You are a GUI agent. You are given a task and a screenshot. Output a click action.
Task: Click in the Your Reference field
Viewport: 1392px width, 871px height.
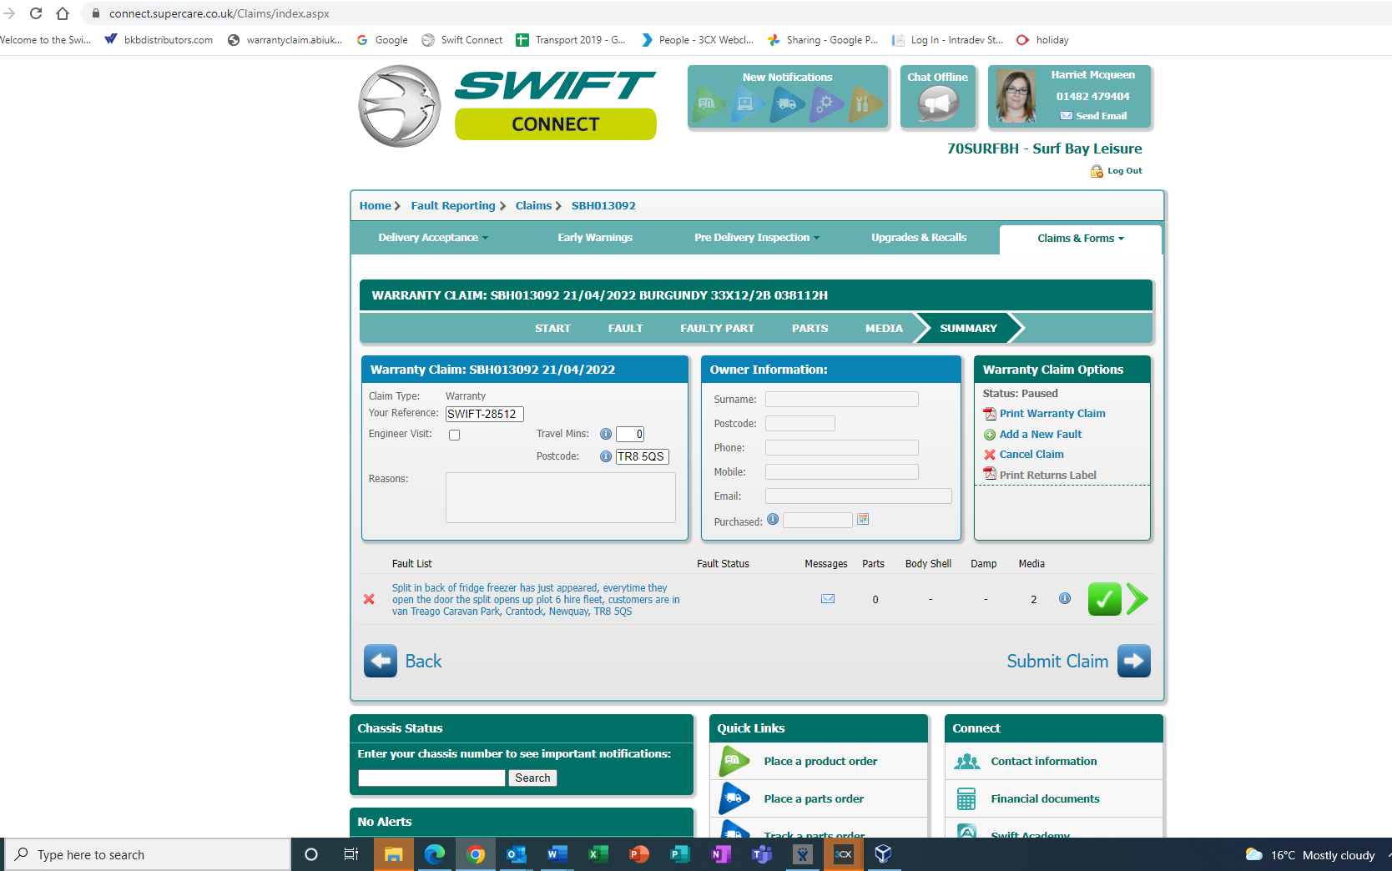point(485,414)
